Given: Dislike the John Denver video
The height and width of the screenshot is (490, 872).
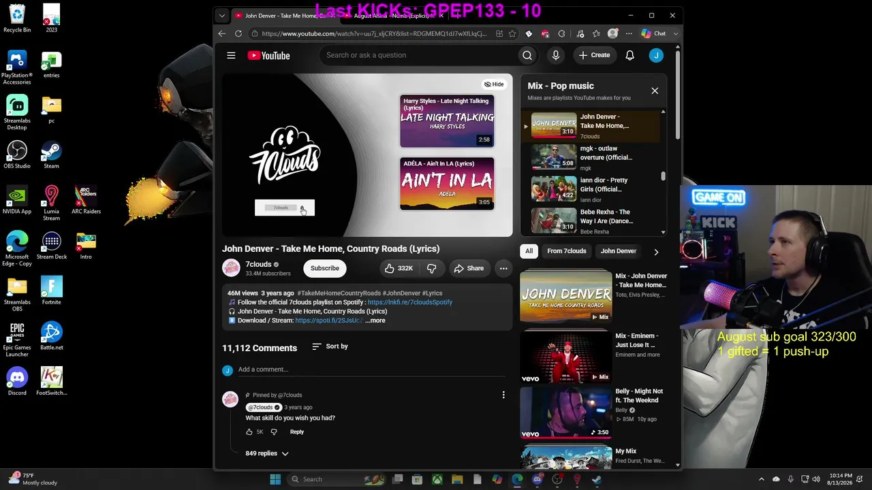Looking at the screenshot, I should (432, 268).
